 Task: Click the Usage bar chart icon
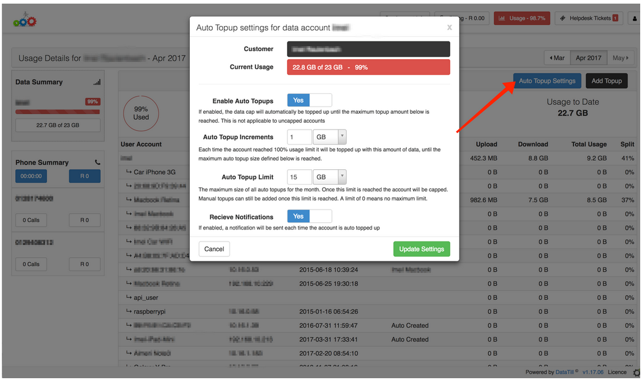click(502, 19)
